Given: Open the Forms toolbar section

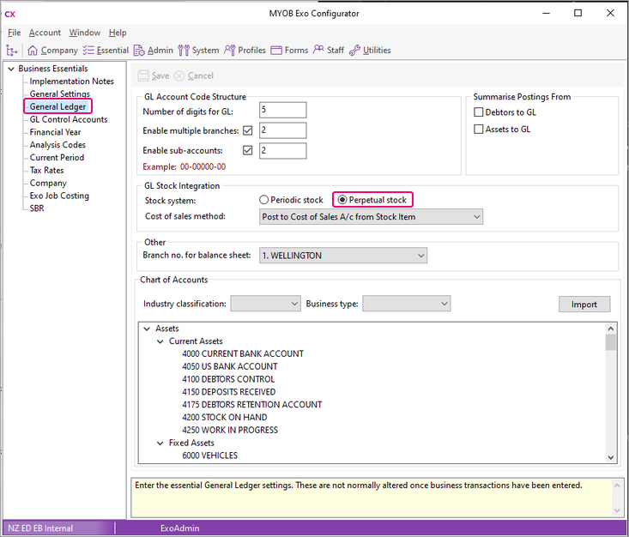Looking at the screenshot, I should [x=289, y=51].
